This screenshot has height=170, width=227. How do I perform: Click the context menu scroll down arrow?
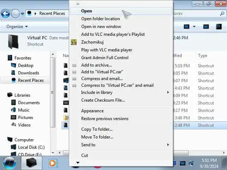[x=78, y=163]
